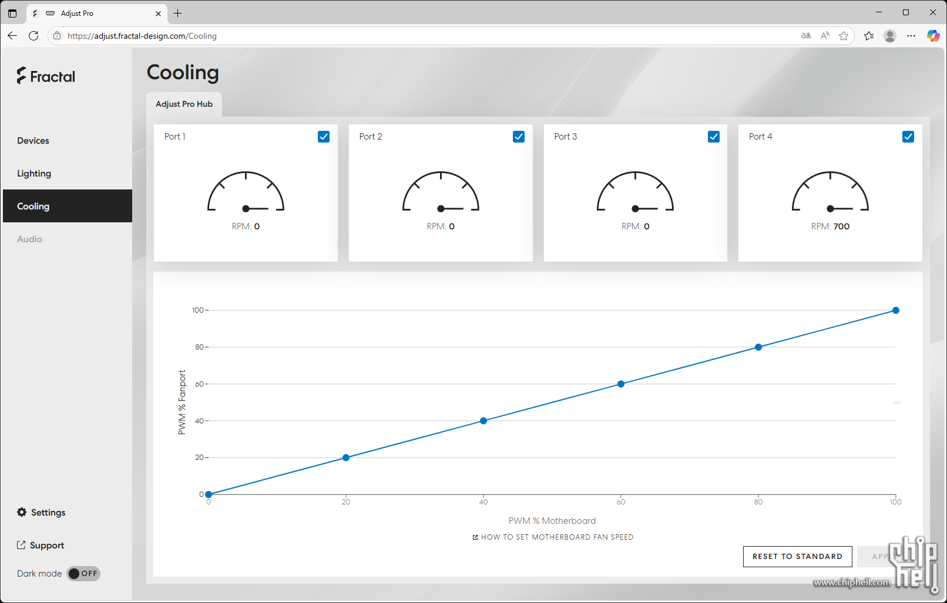Click the Settings gear icon
This screenshot has height=603, width=947.
[x=22, y=512]
